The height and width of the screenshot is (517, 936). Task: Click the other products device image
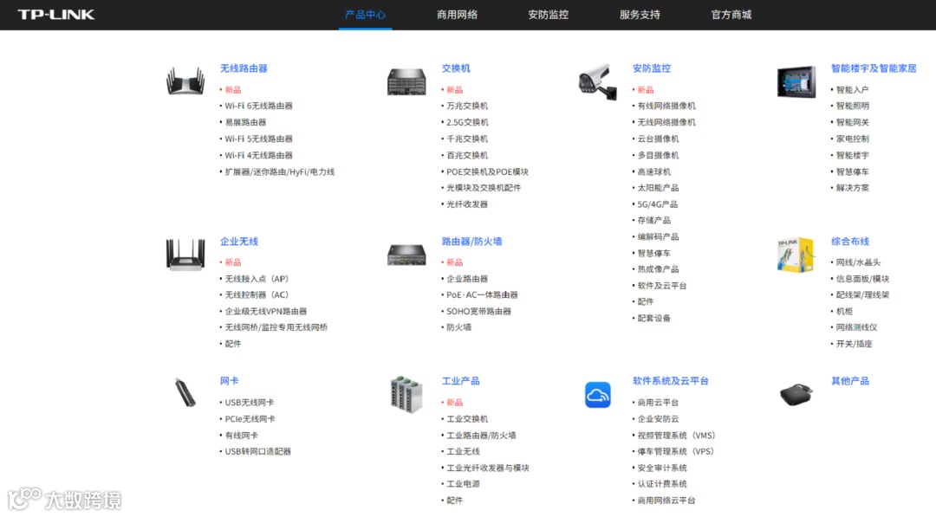coord(796,395)
